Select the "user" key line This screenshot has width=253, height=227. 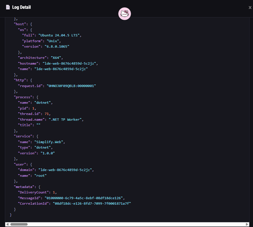pos(23,164)
